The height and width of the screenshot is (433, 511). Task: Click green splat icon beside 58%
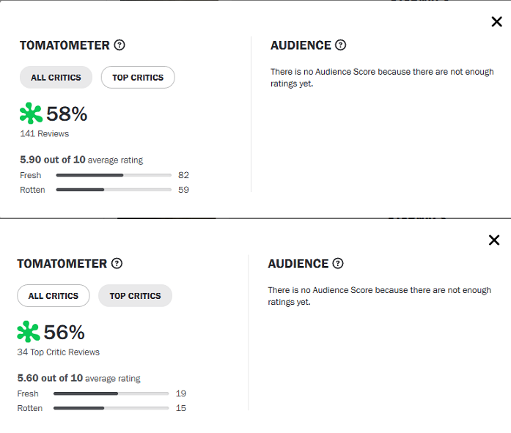tap(31, 114)
